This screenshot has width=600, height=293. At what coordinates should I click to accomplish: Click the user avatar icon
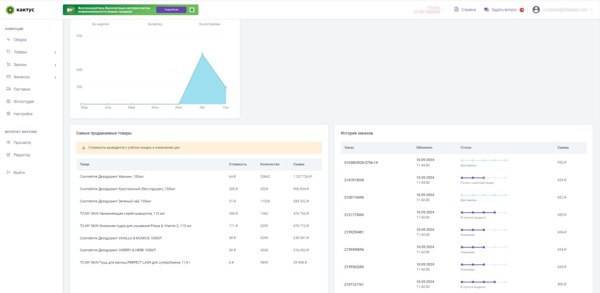pyautogui.click(x=536, y=9)
